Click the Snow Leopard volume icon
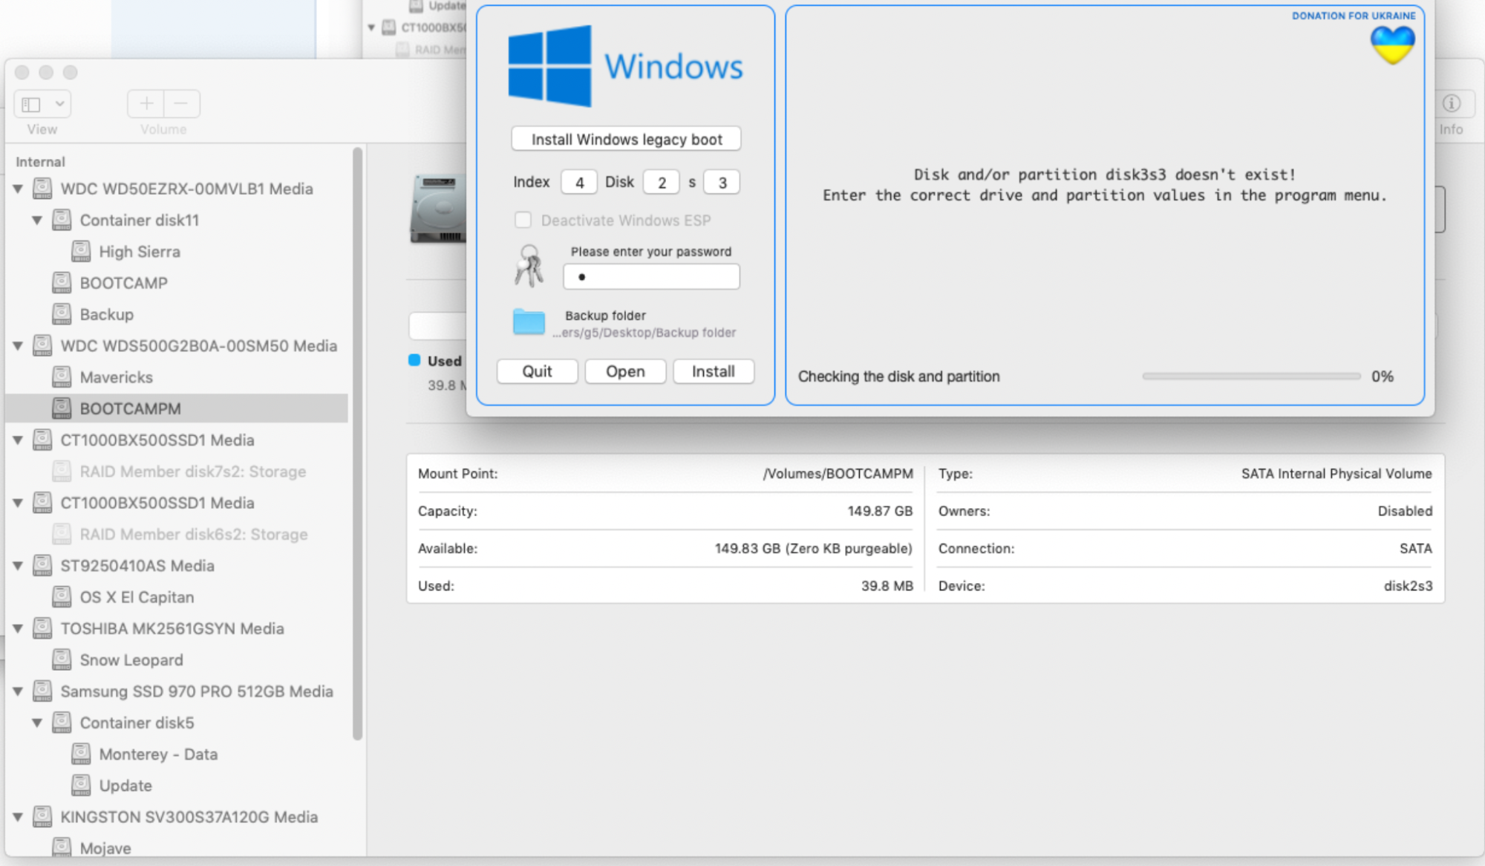This screenshot has width=1485, height=866. point(62,660)
